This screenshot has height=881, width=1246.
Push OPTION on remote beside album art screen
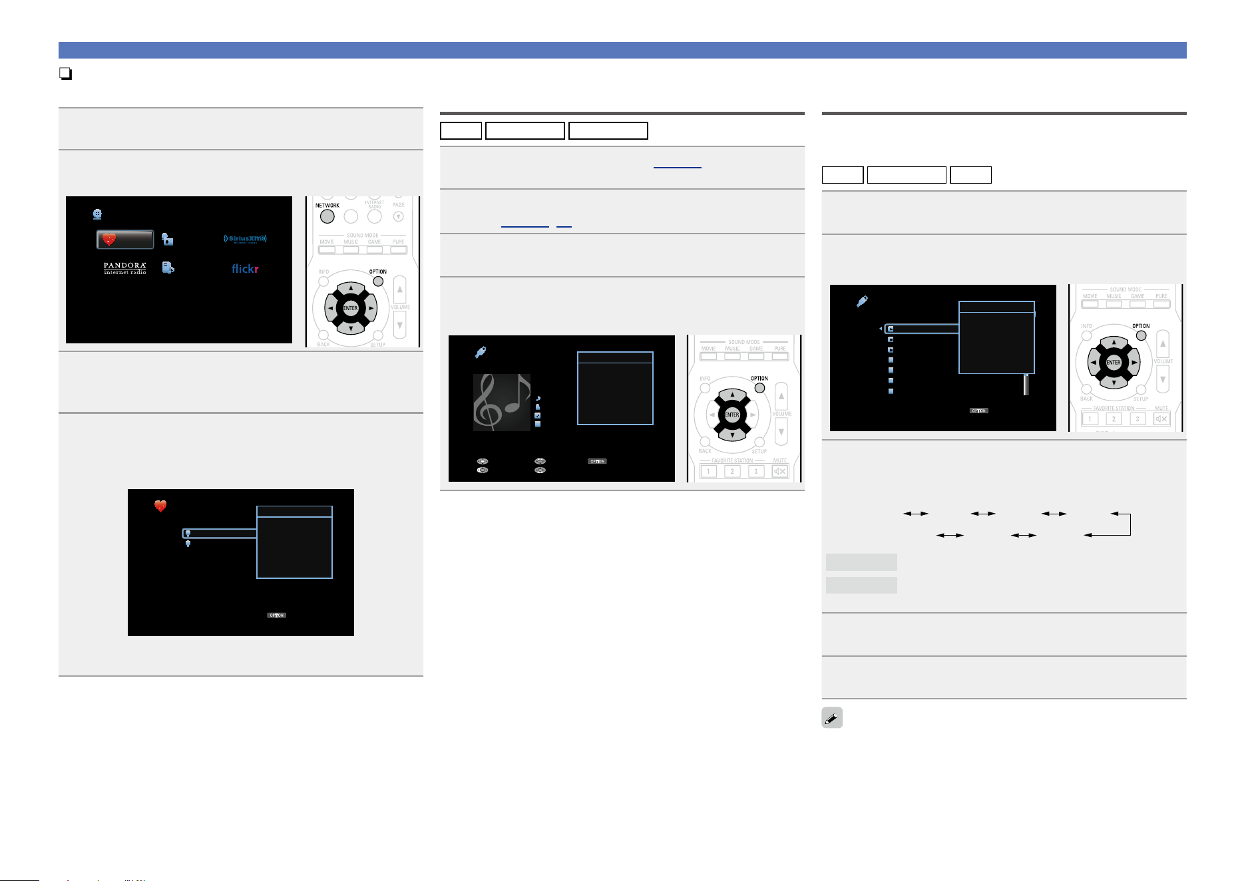click(759, 388)
